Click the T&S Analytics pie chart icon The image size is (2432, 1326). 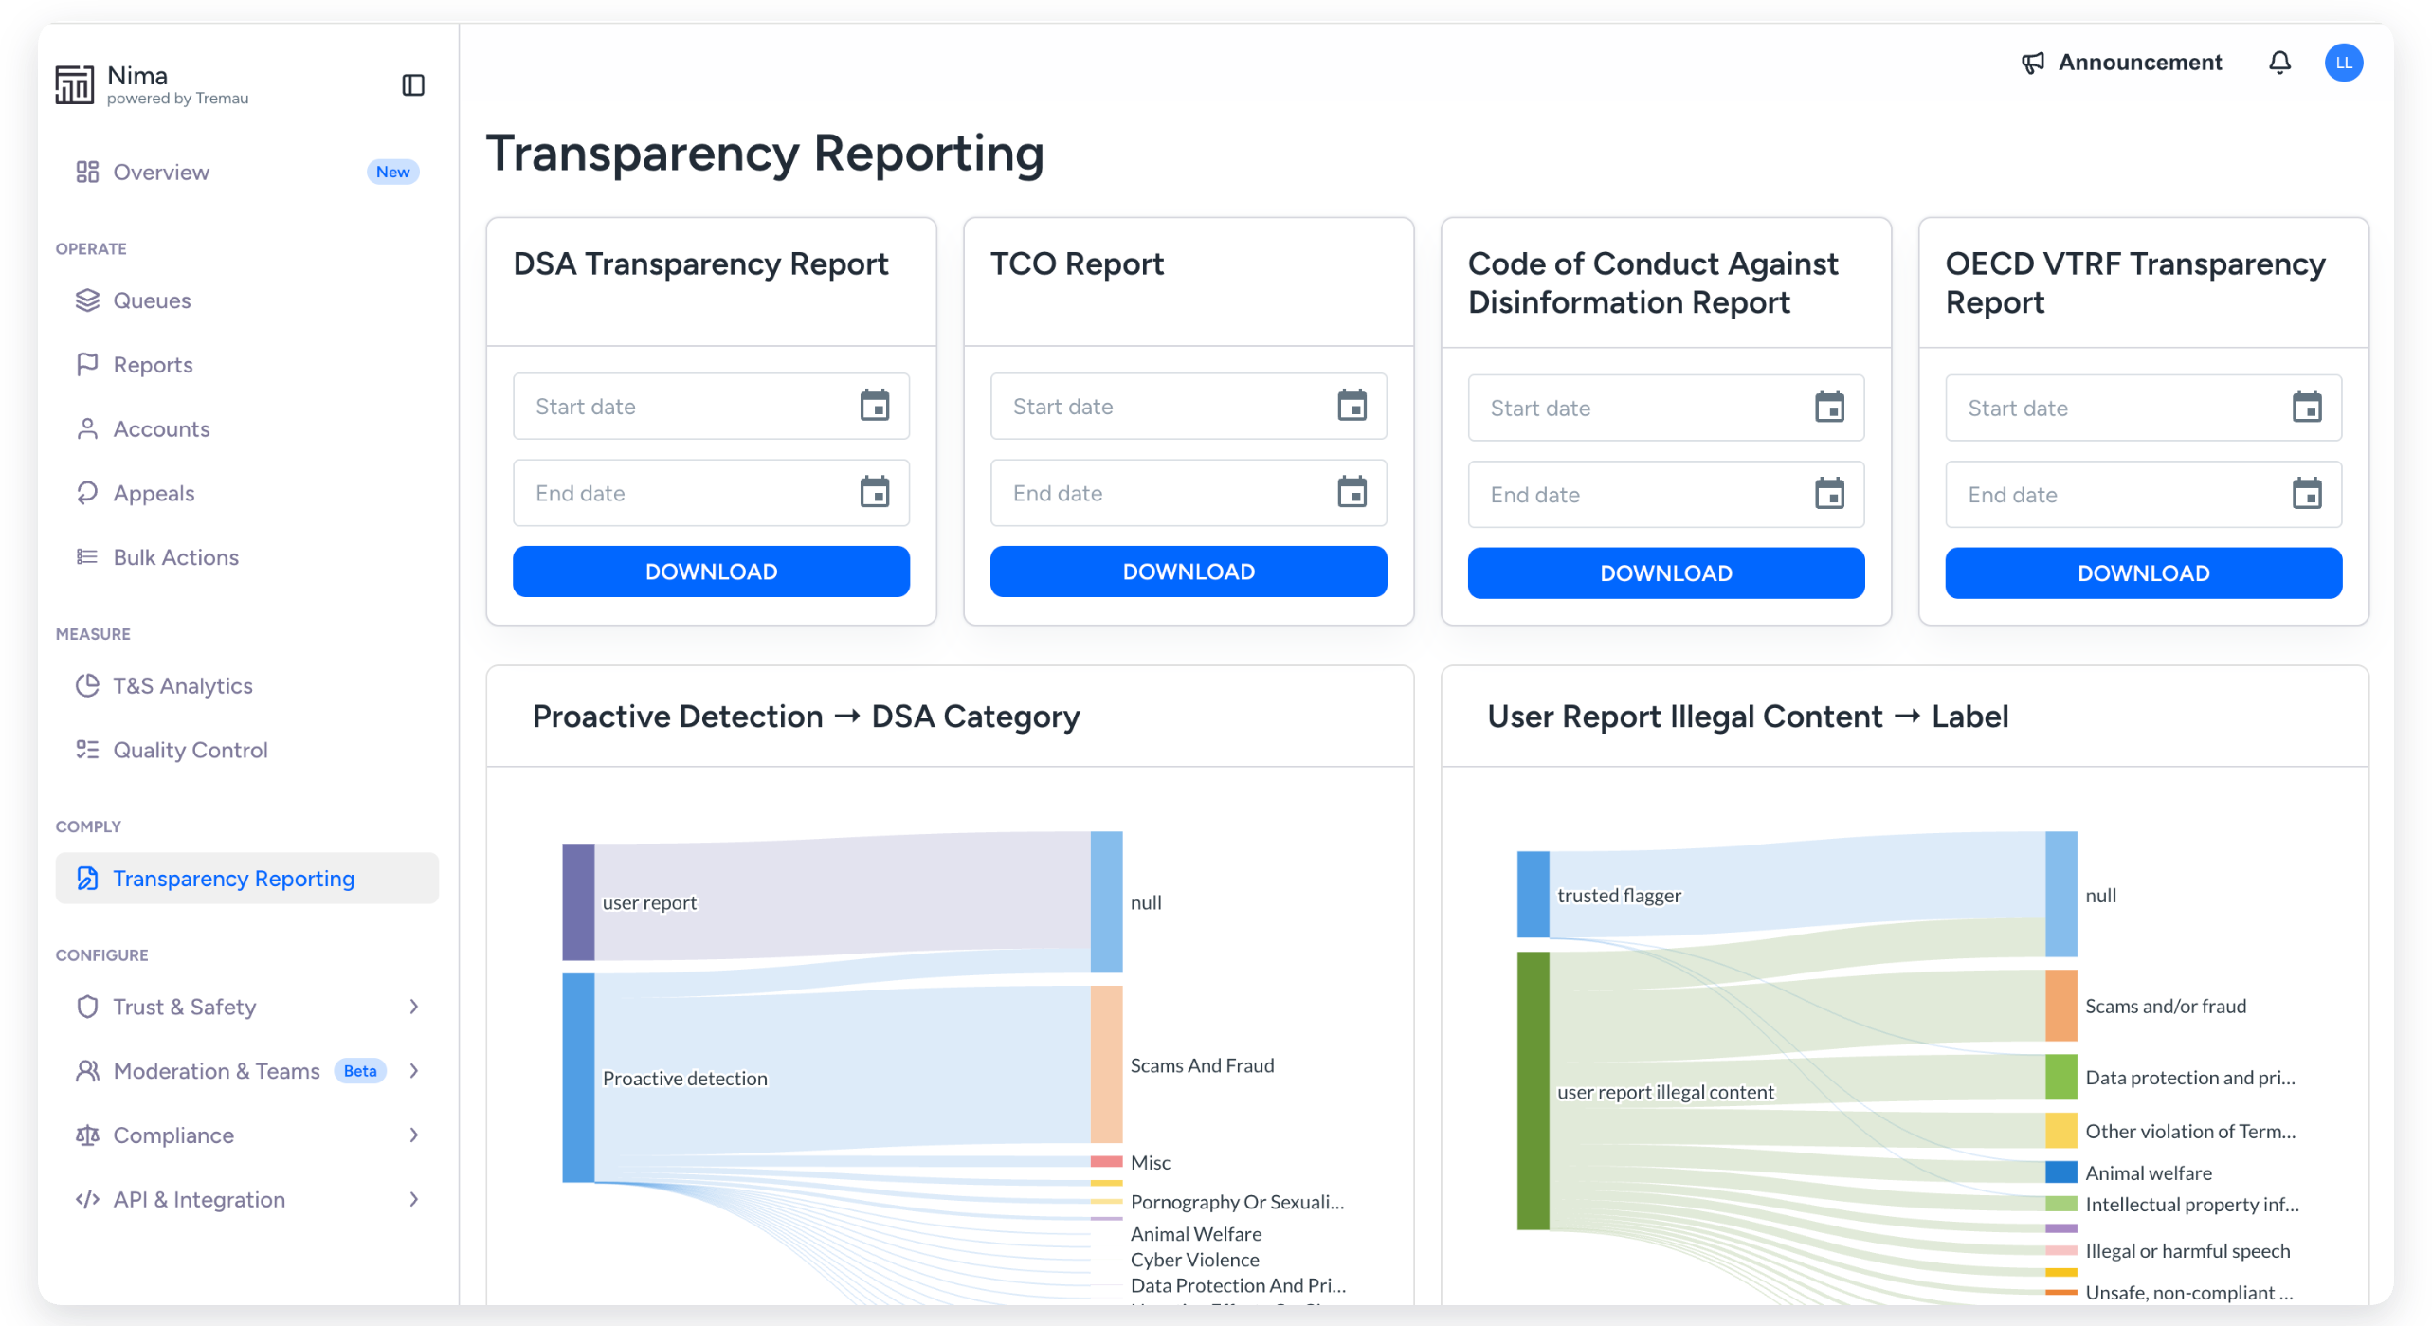[x=87, y=686]
